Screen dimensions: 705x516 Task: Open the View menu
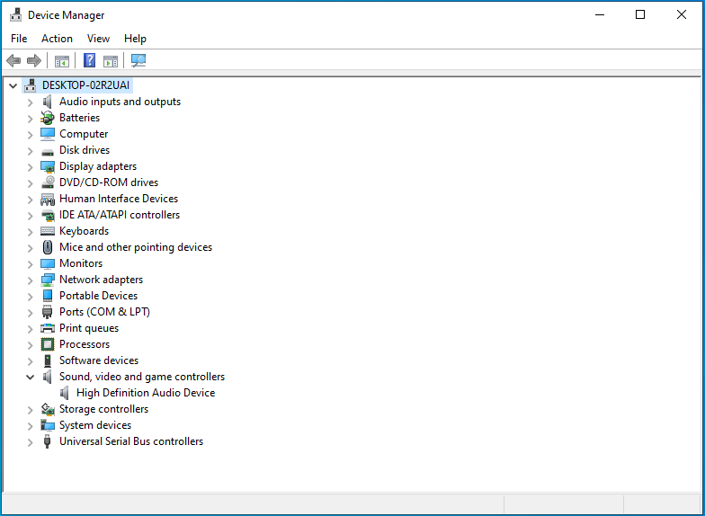[x=98, y=39]
